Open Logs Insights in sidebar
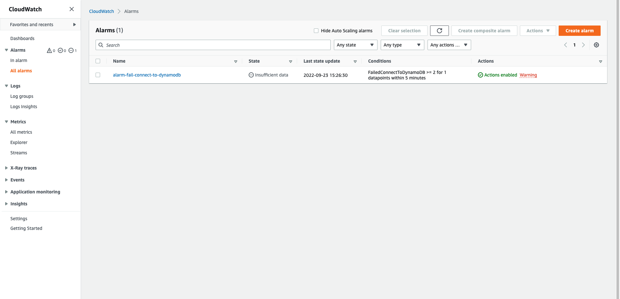 (24, 107)
